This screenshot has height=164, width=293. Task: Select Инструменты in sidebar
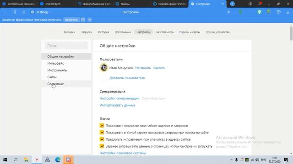[66, 70]
